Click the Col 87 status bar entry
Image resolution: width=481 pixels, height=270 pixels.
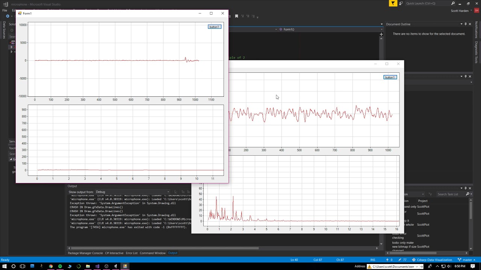click(x=318, y=260)
